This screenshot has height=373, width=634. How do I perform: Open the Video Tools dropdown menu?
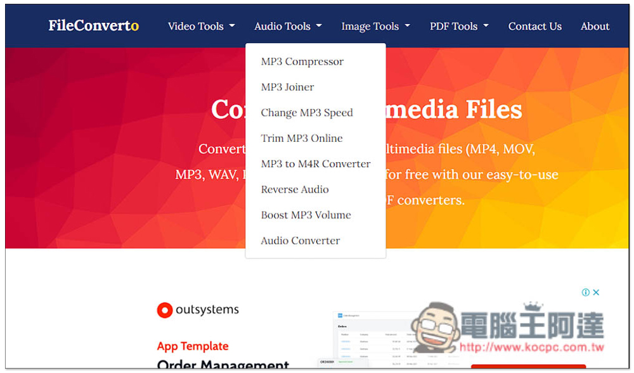[202, 26]
